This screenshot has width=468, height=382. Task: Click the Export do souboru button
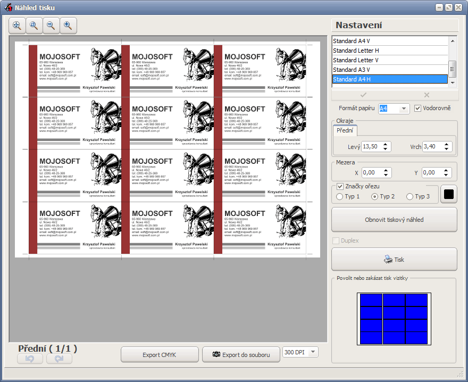241,354
